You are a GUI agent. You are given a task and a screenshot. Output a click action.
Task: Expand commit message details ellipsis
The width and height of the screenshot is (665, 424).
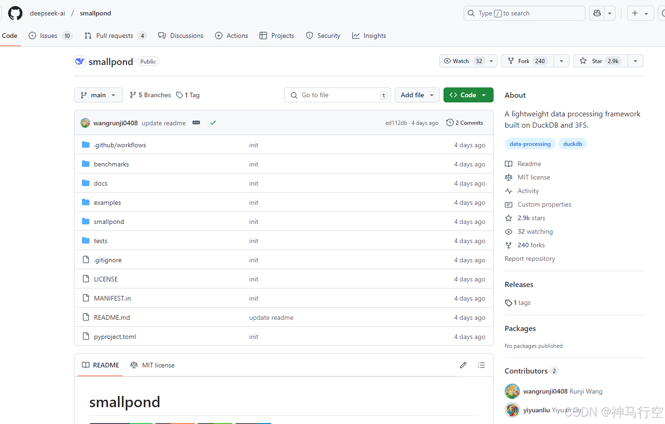click(x=196, y=122)
